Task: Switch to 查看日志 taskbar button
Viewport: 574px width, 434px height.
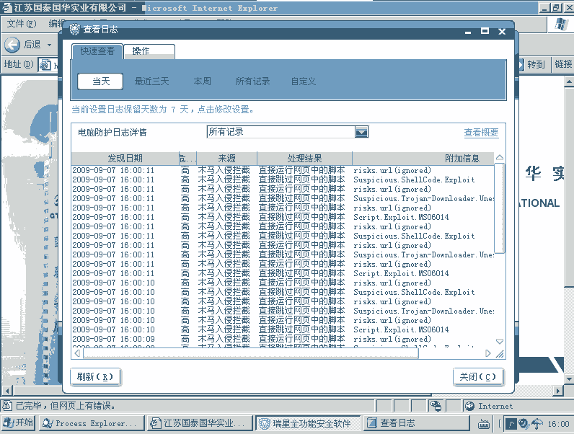Action: point(417,423)
